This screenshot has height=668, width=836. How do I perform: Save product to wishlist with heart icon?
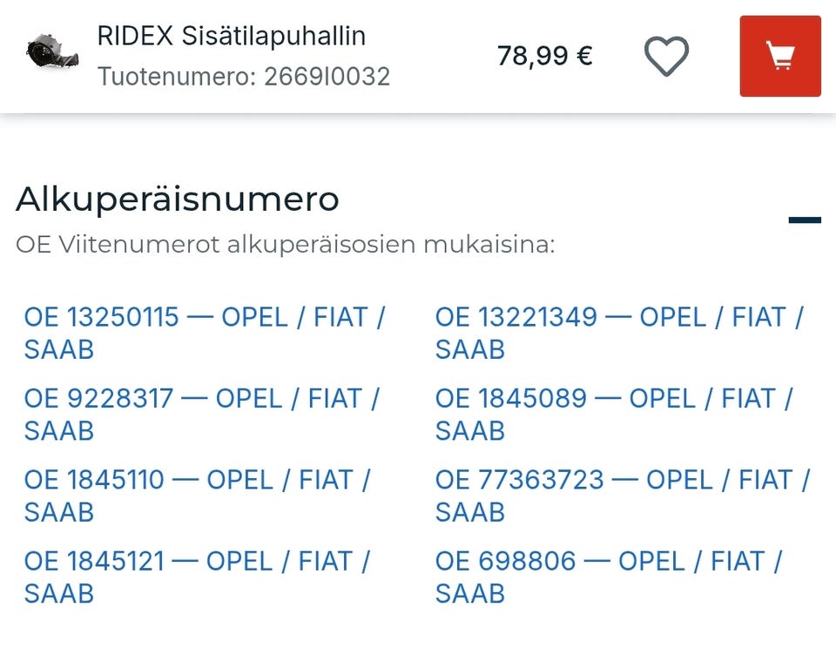[x=666, y=57]
